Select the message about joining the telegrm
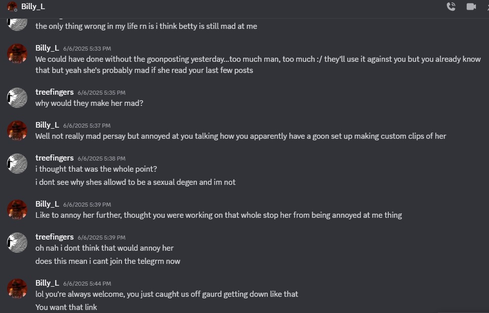 coord(108,261)
